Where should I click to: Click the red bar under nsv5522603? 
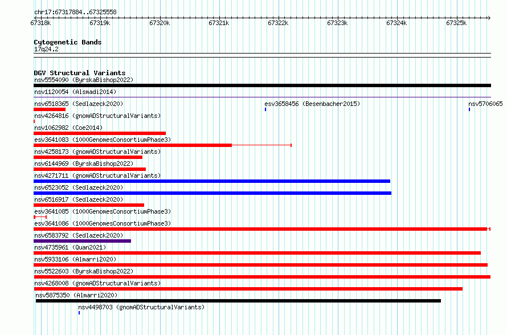tap(262, 277)
